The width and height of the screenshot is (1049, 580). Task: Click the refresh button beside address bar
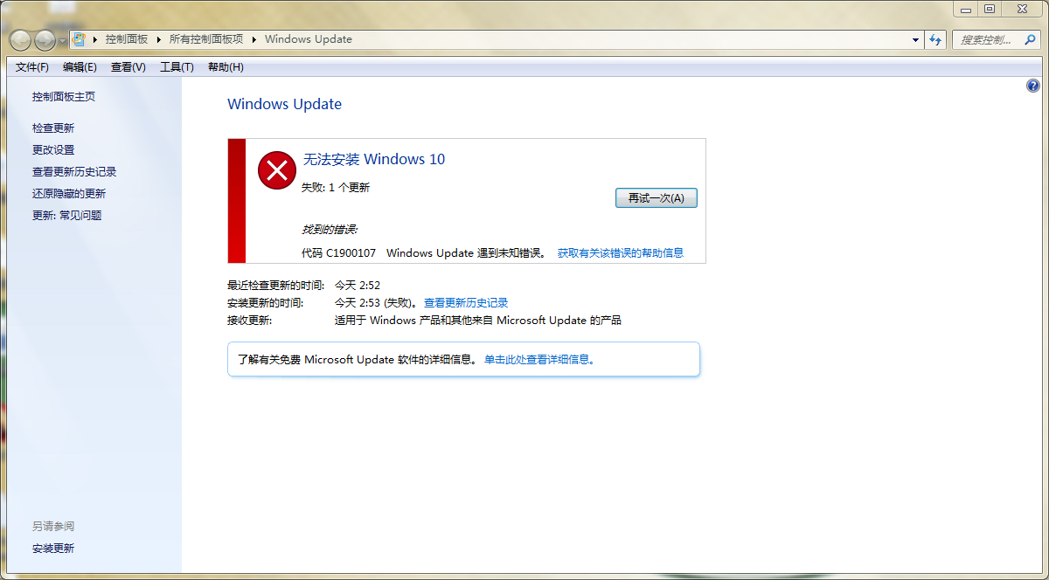(935, 39)
